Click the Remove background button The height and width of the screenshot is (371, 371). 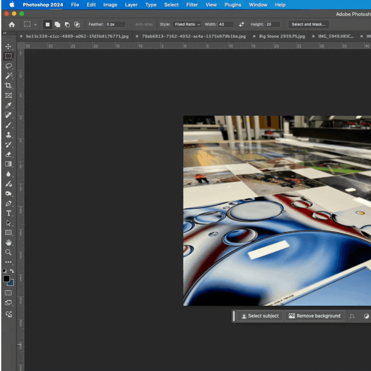click(315, 316)
